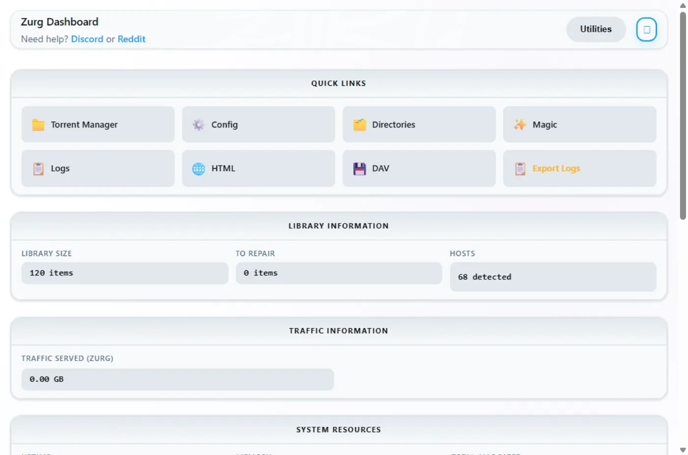Click the Directories folder icon
This screenshot has width=688, height=455.
click(x=360, y=125)
